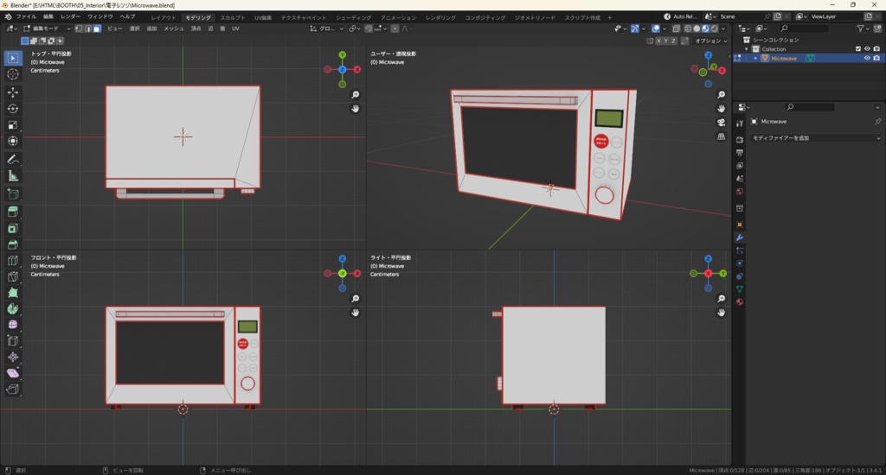
Task: Hide Microwave object with eye icon
Action: (867, 59)
